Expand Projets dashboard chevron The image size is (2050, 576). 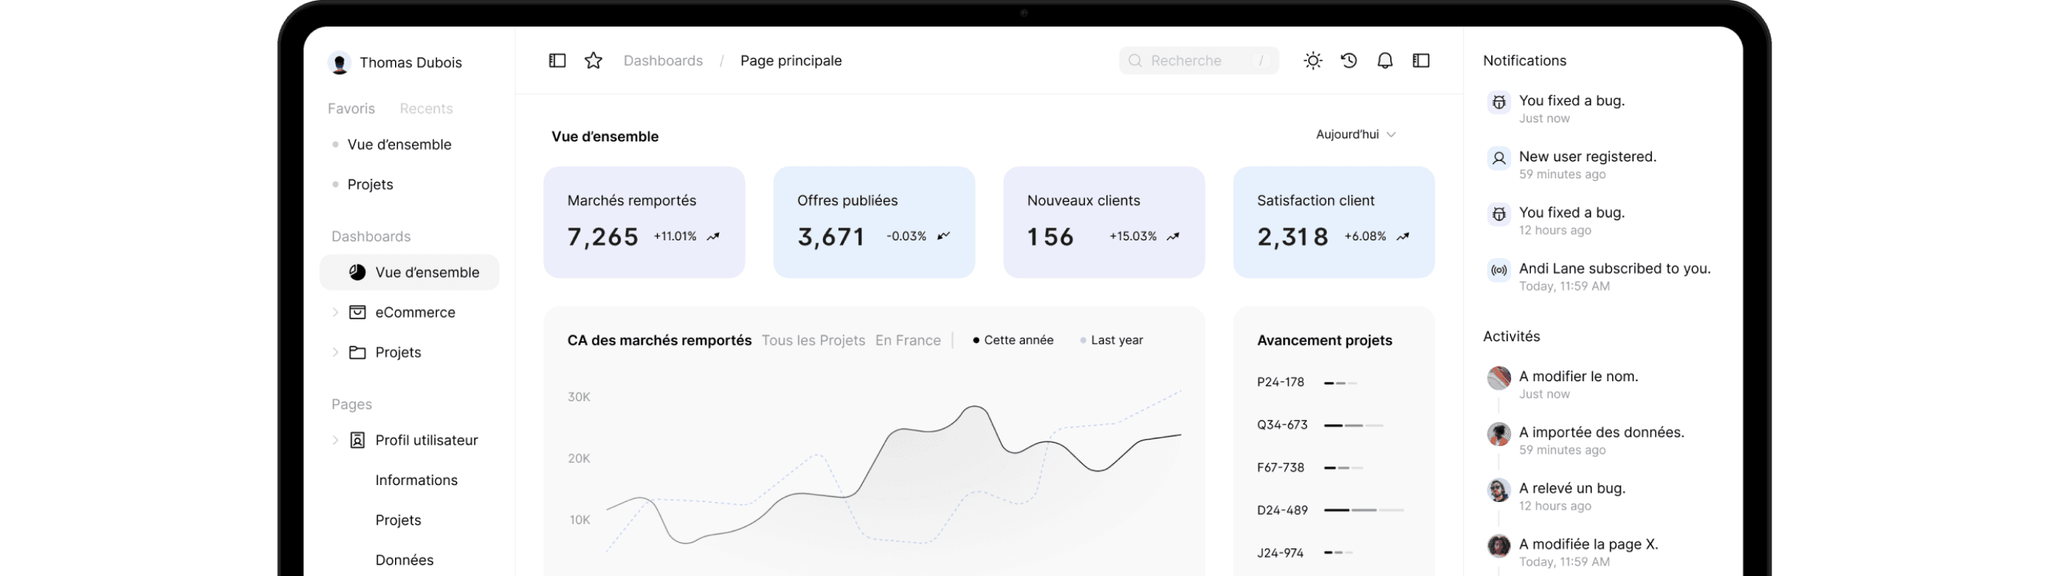[335, 353]
